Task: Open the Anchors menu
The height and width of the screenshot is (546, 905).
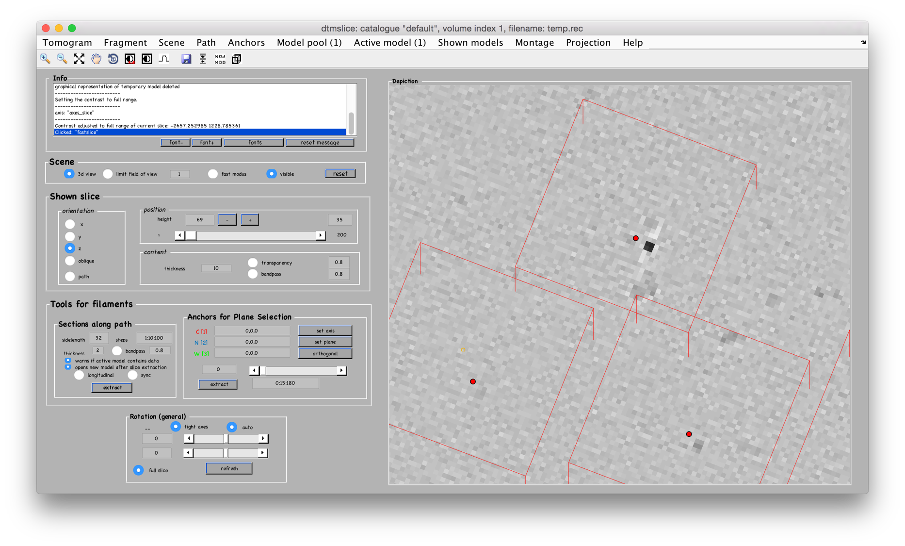Action: pyautogui.click(x=246, y=43)
